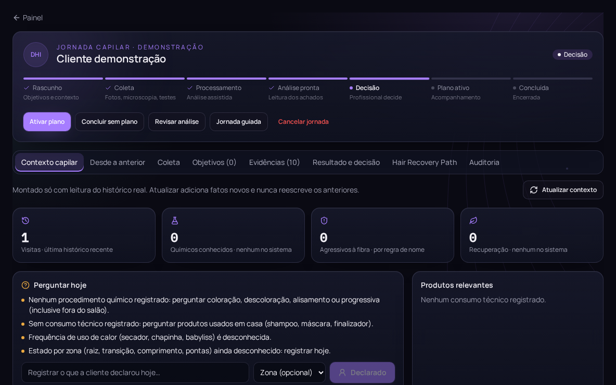Click the leaf icon in Recuperação card
The width and height of the screenshot is (616, 385).
pos(473,221)
